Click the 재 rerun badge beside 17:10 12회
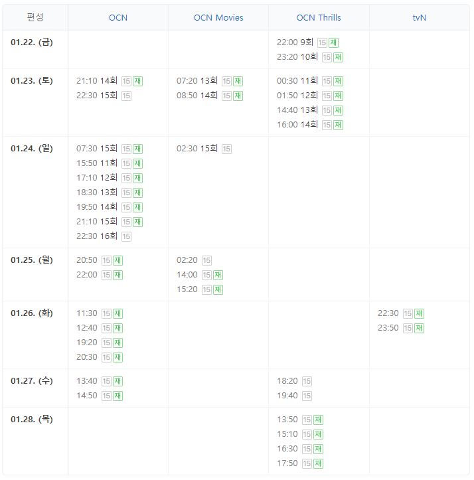Image resolution: width=474 pixels, height=480 pixels. pyautogui.click(x=137, y=178)
